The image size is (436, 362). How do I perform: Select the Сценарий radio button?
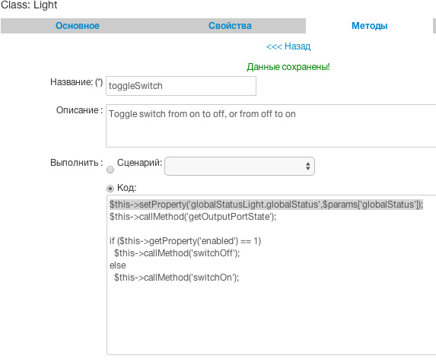coord(110,170)
